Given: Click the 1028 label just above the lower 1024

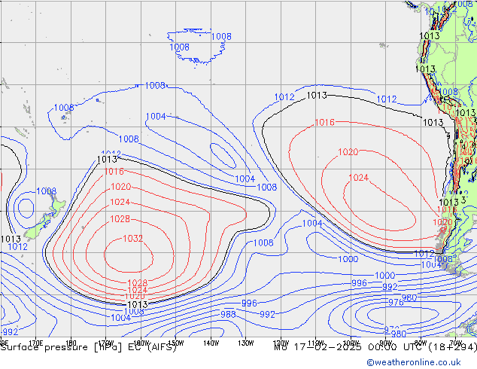Looking at the screenshot, I should coord(137,283).
